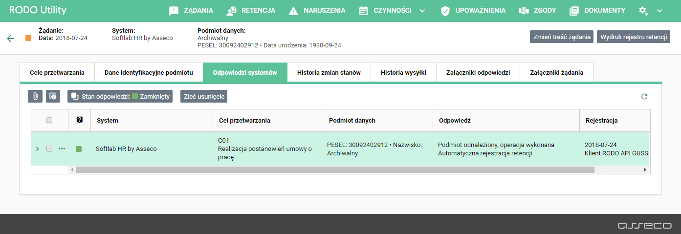This screenshot has width=681, height=234.
Task: Open Naruszenia warning triangle menu
Action: (317, 10)
